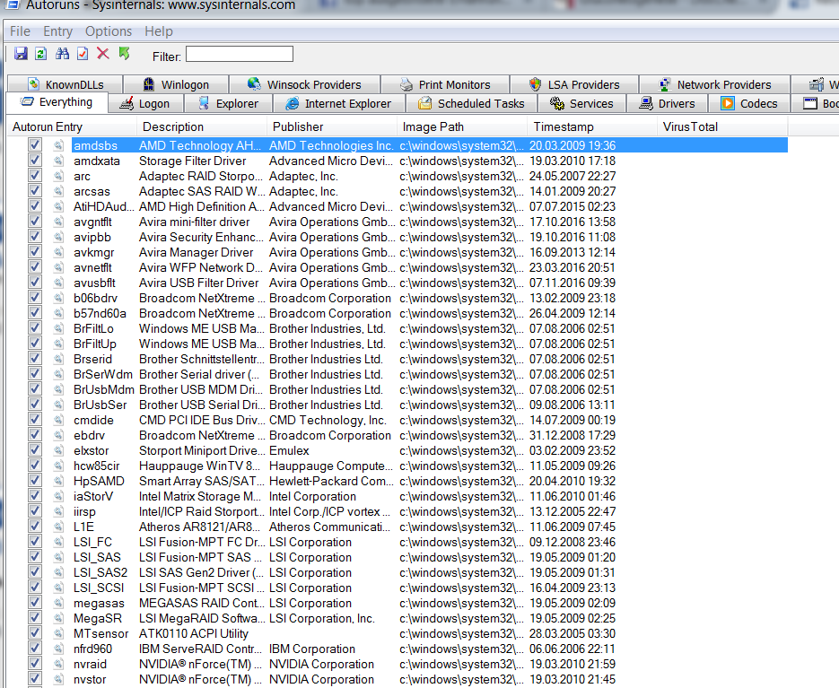Click the Find binoculars icon
Viewport: 839px width, 688px height.
point(62,54)
